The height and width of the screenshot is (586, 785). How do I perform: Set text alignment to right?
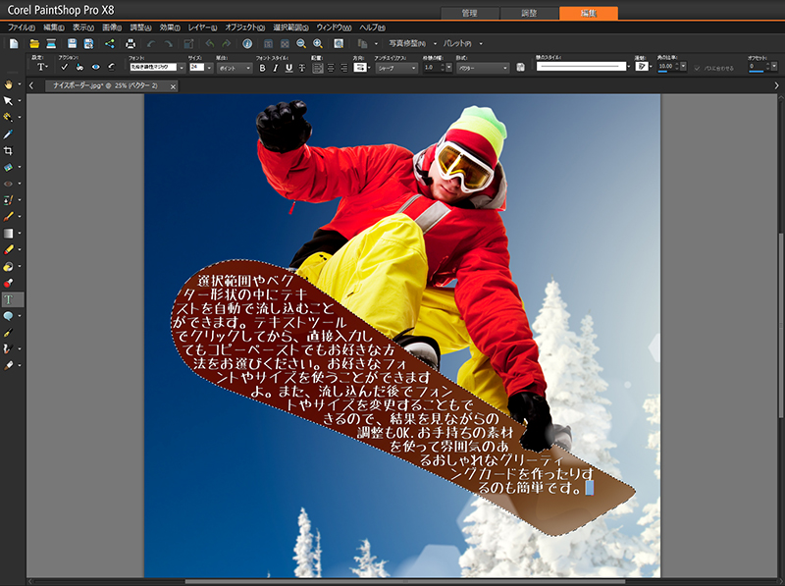coord(344,68)
